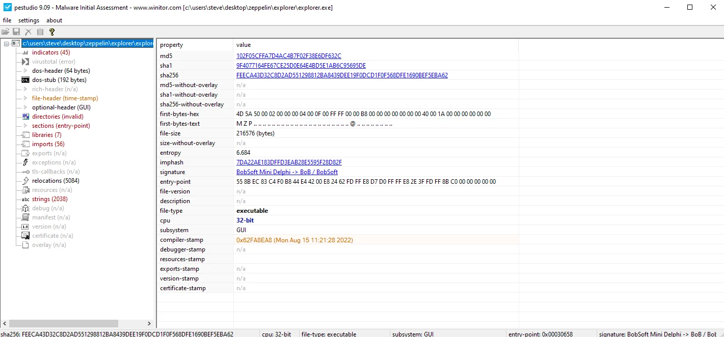This screenshot has width=724, height=337.
Task: Click the tls-callbacks key icon
Action: pos(25,172)
